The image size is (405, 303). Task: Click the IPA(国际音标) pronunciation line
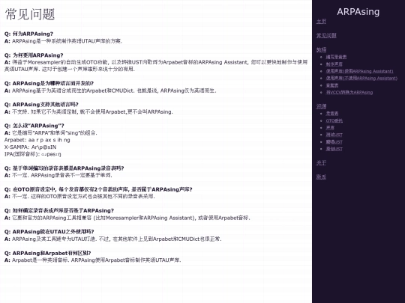click(x=33, y=154)
